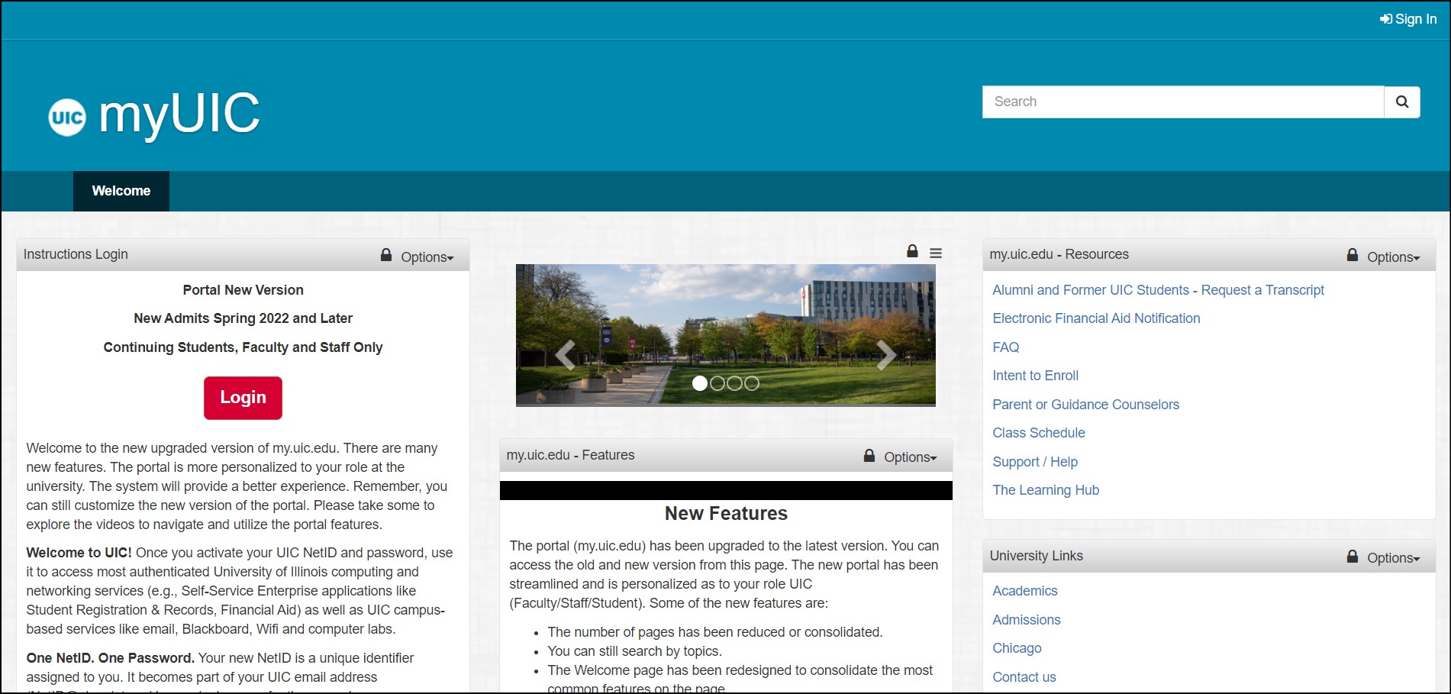Open Academics link

[x=1025, y=591]
